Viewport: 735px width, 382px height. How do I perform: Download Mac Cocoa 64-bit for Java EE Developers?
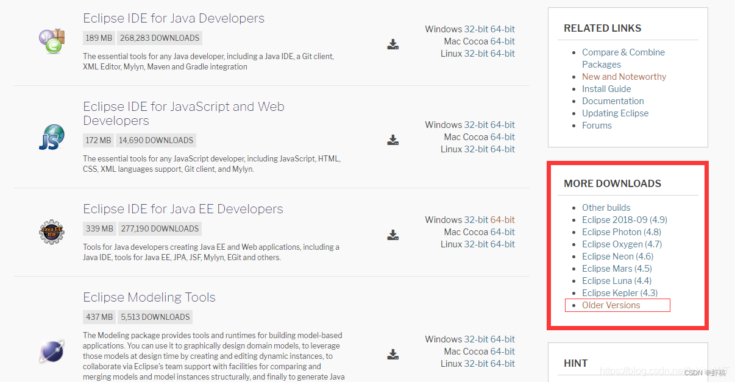(x=503, y=232)
